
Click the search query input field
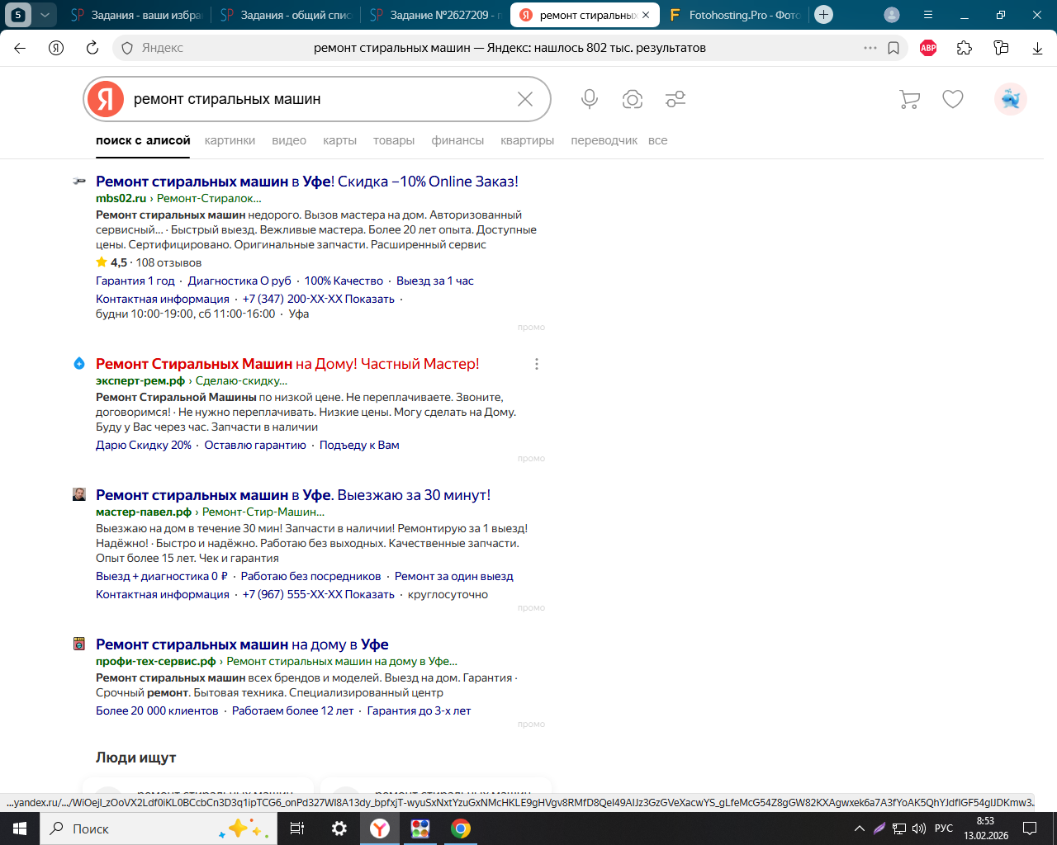[318, 99]
